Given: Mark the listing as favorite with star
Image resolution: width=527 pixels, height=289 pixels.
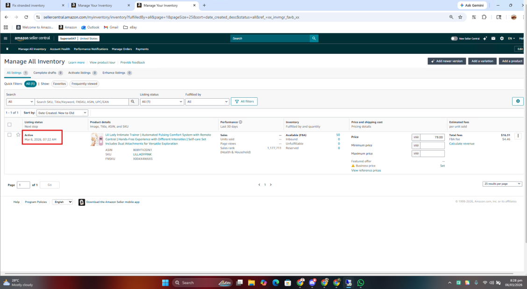Looking at the screenshot, I should pos(18,135).
